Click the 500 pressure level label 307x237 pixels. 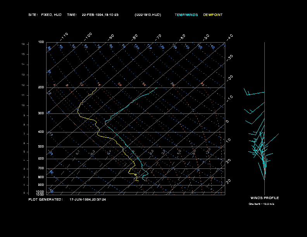click(41, 146)
